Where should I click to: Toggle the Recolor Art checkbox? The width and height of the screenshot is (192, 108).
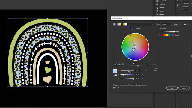coord(114,88)
